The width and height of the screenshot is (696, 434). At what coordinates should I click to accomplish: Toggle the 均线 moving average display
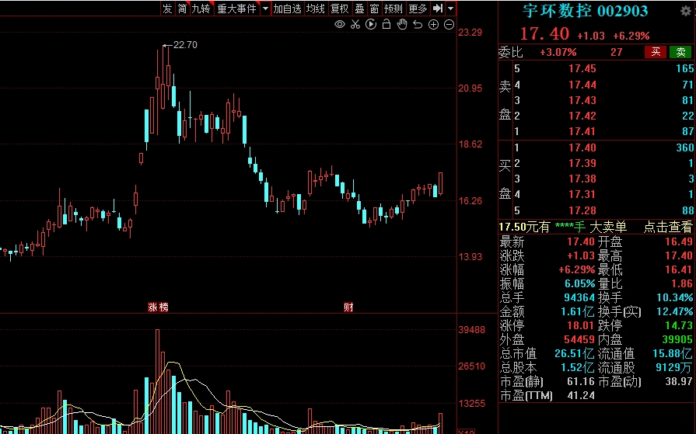(315, 9)
